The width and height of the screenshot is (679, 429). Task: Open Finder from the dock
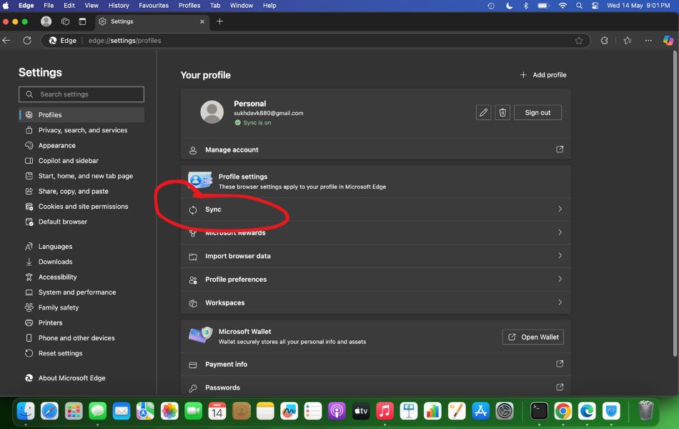[x=26, y=410]
